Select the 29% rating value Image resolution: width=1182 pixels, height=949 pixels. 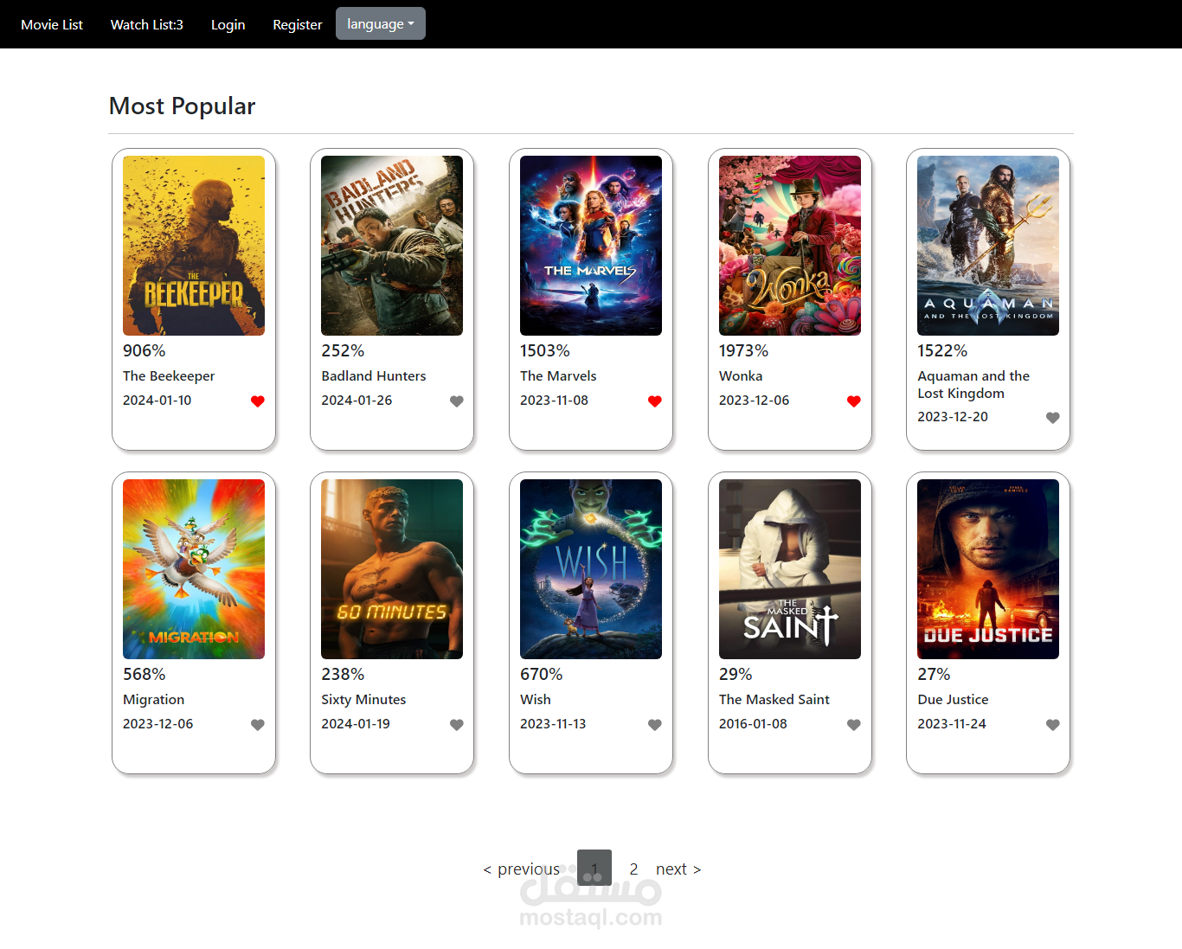(x=736, y=675)
